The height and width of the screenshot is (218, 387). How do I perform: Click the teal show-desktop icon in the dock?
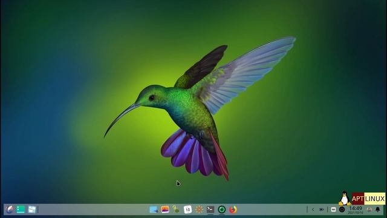coord(21,210)
